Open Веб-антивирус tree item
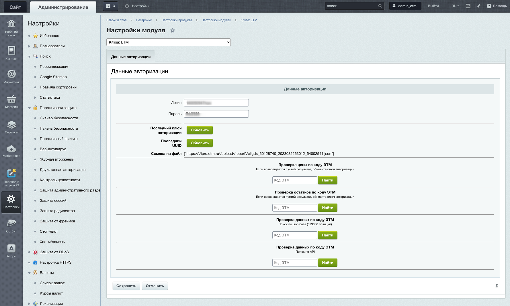The image size is (510, 306). (x=53, y=149)
